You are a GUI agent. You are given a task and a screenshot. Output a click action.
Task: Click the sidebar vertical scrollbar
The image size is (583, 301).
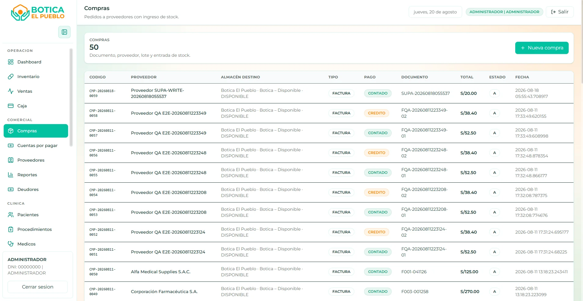(x=71, y=98)
